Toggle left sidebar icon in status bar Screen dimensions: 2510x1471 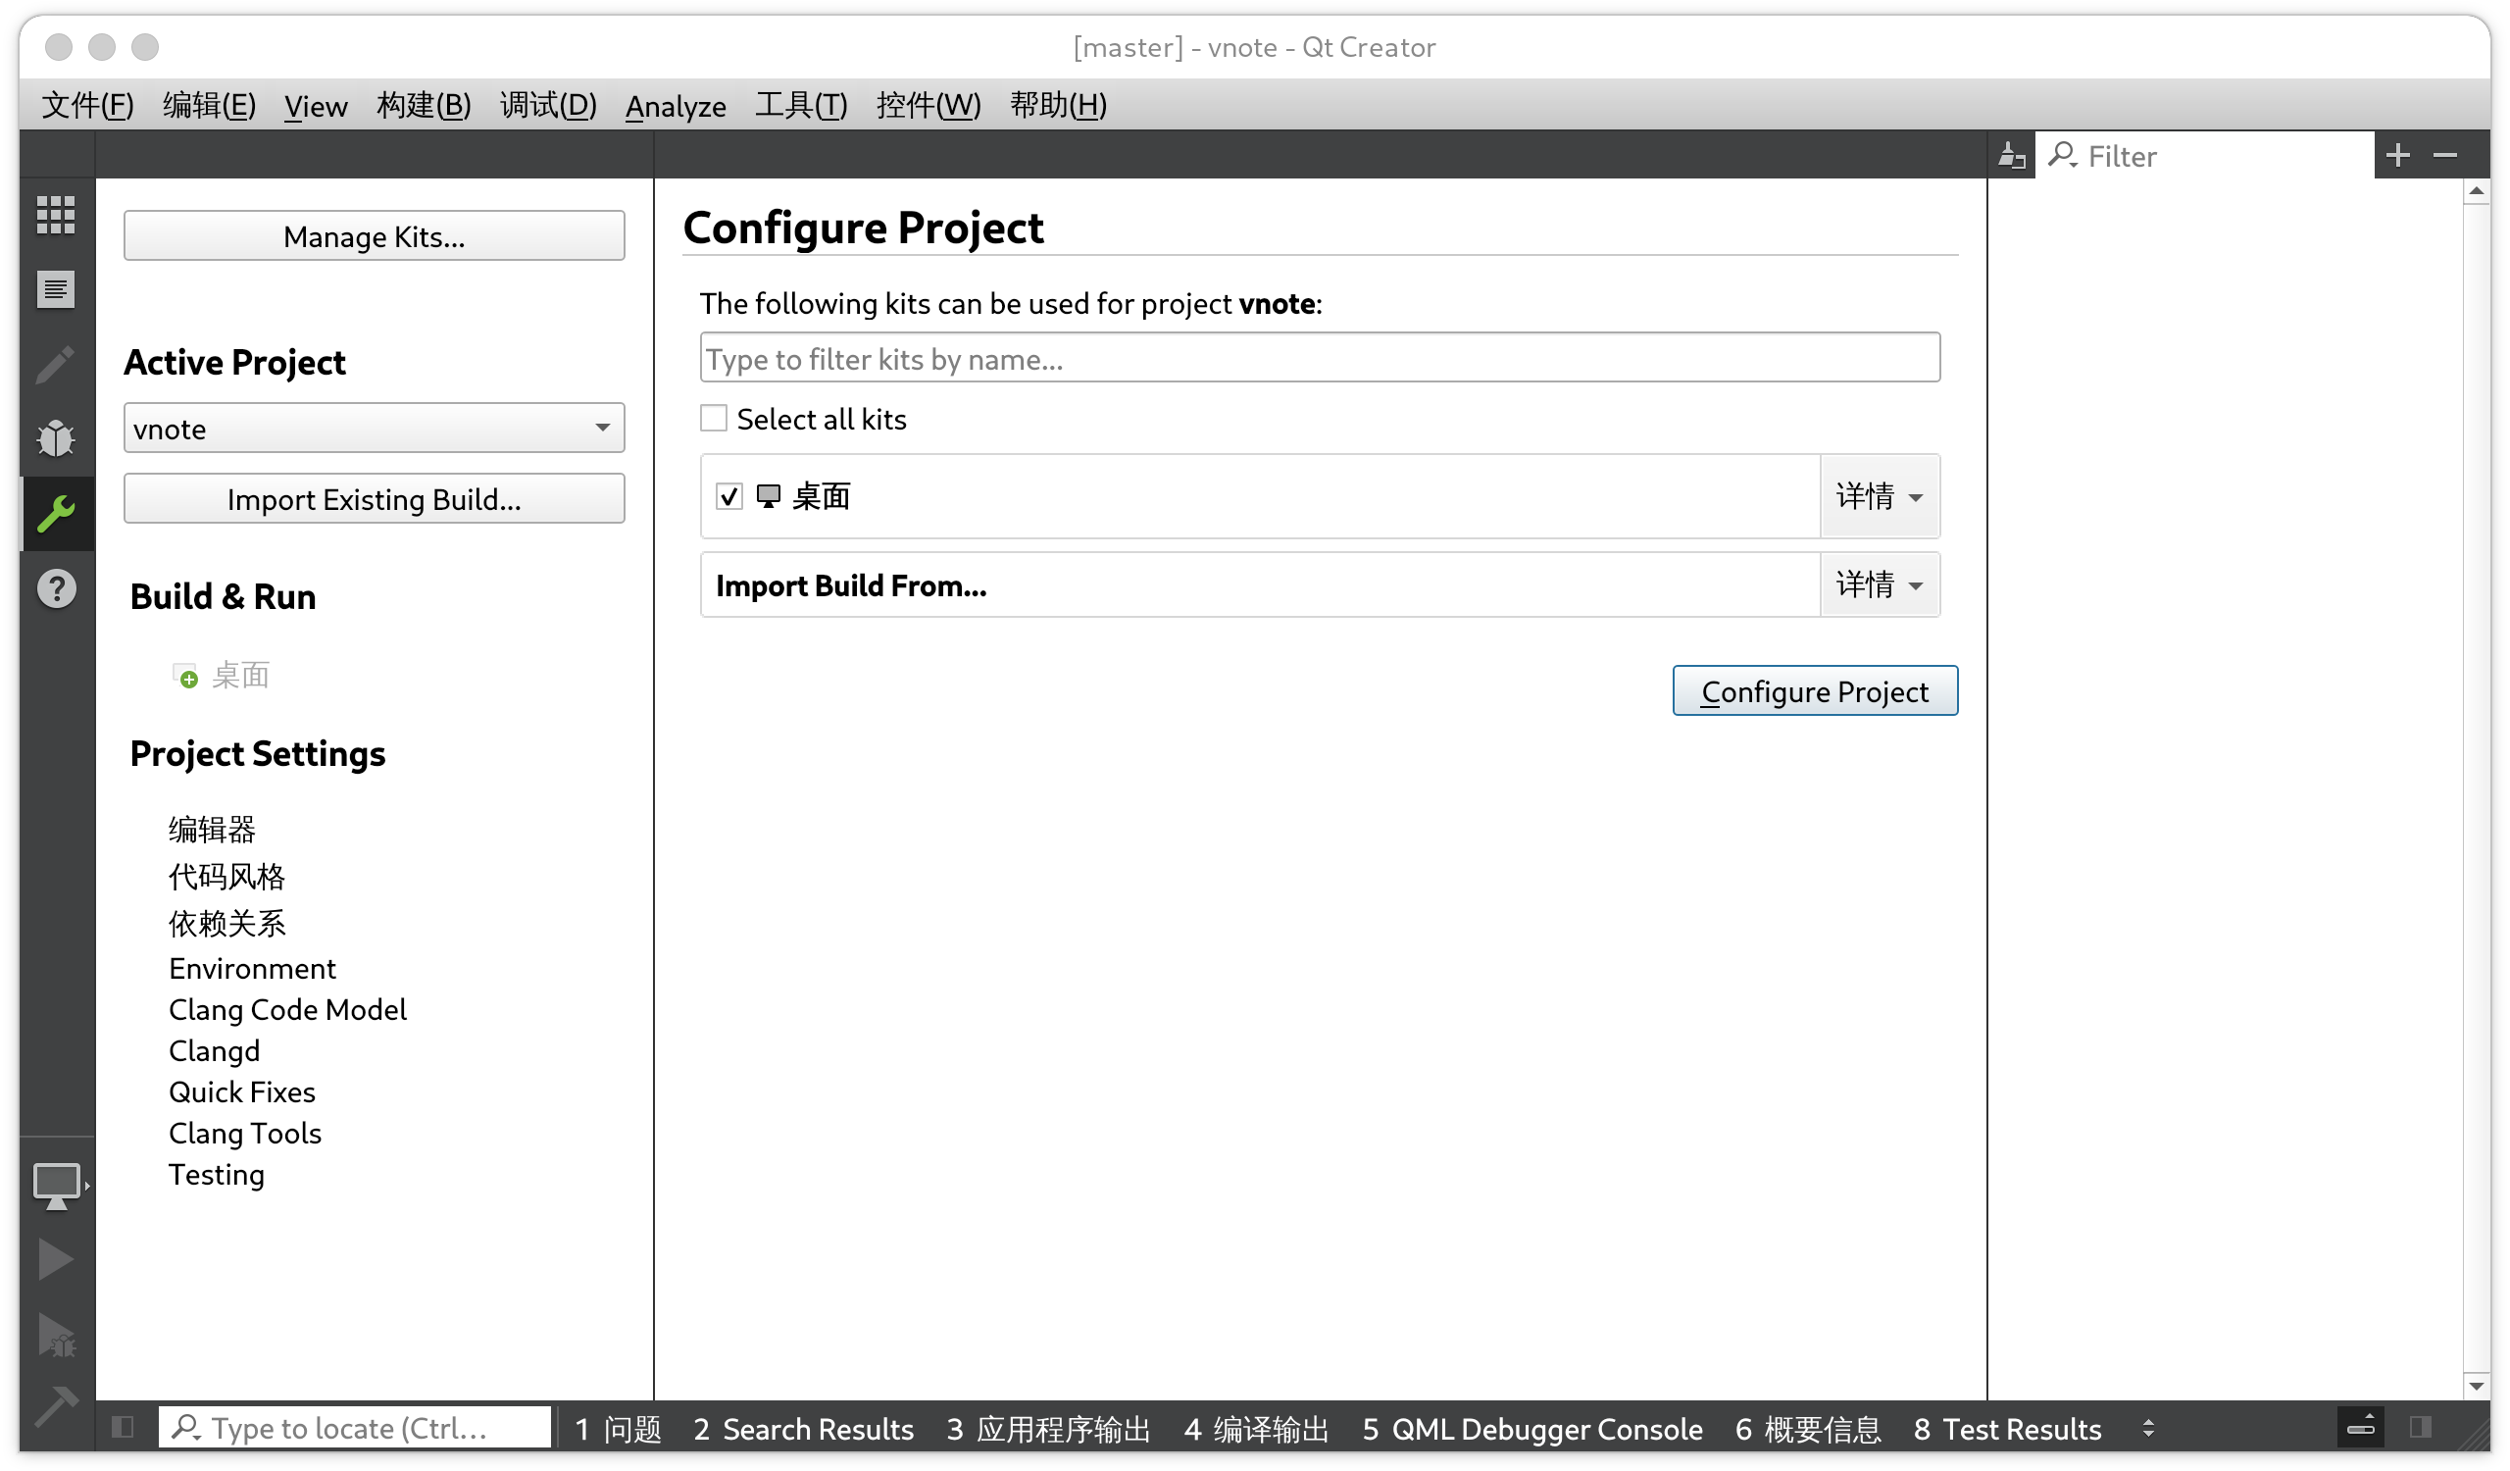click(x=124, y=1428)
